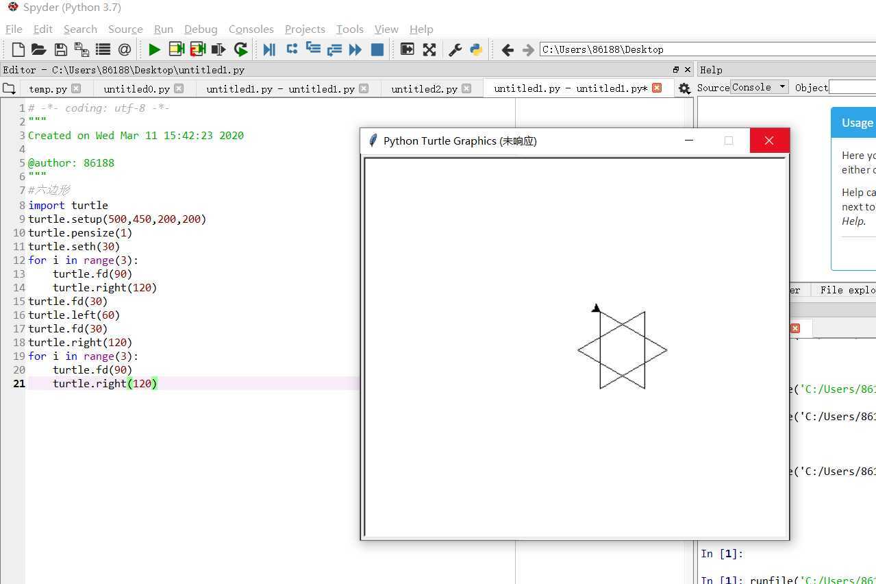876x584 pixels.
Task: Open the Help menu
Action: pyautogui.click(x=421, y=29)
